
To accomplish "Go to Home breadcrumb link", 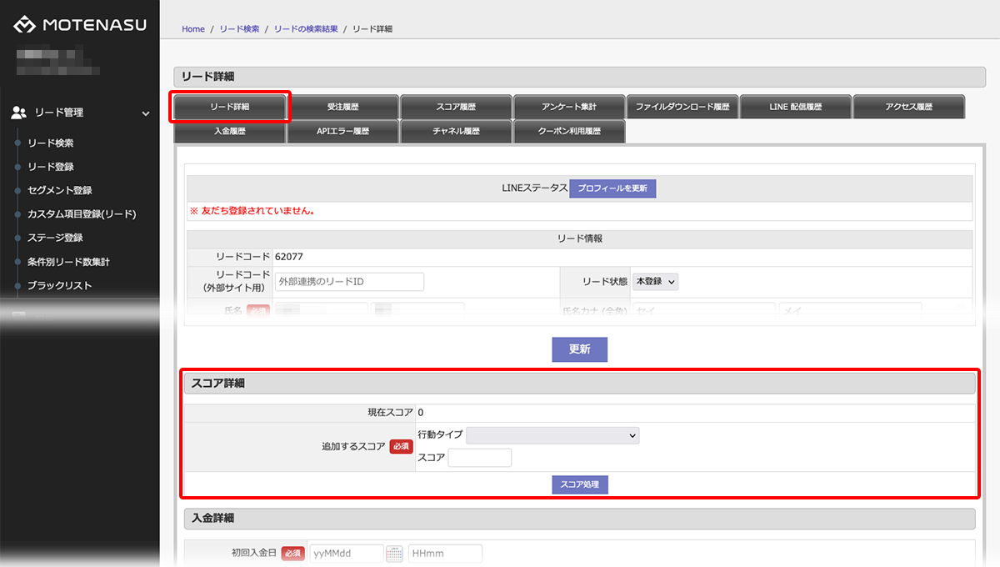I will [193, 29].
